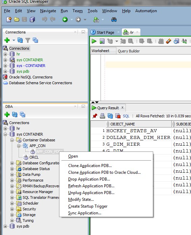Minimize the DBA panel
191x235 pixels.
pyautogui.click(x=83, y=107)
